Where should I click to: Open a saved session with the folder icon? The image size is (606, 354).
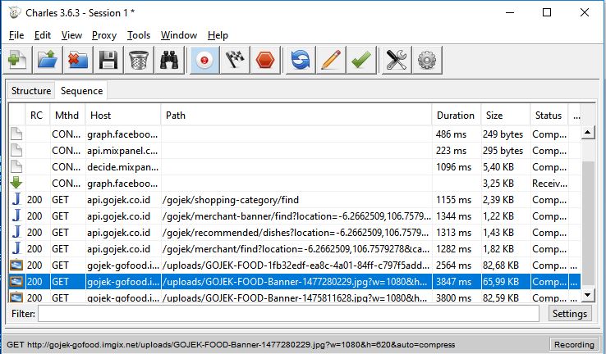click(x=48, y=60)
